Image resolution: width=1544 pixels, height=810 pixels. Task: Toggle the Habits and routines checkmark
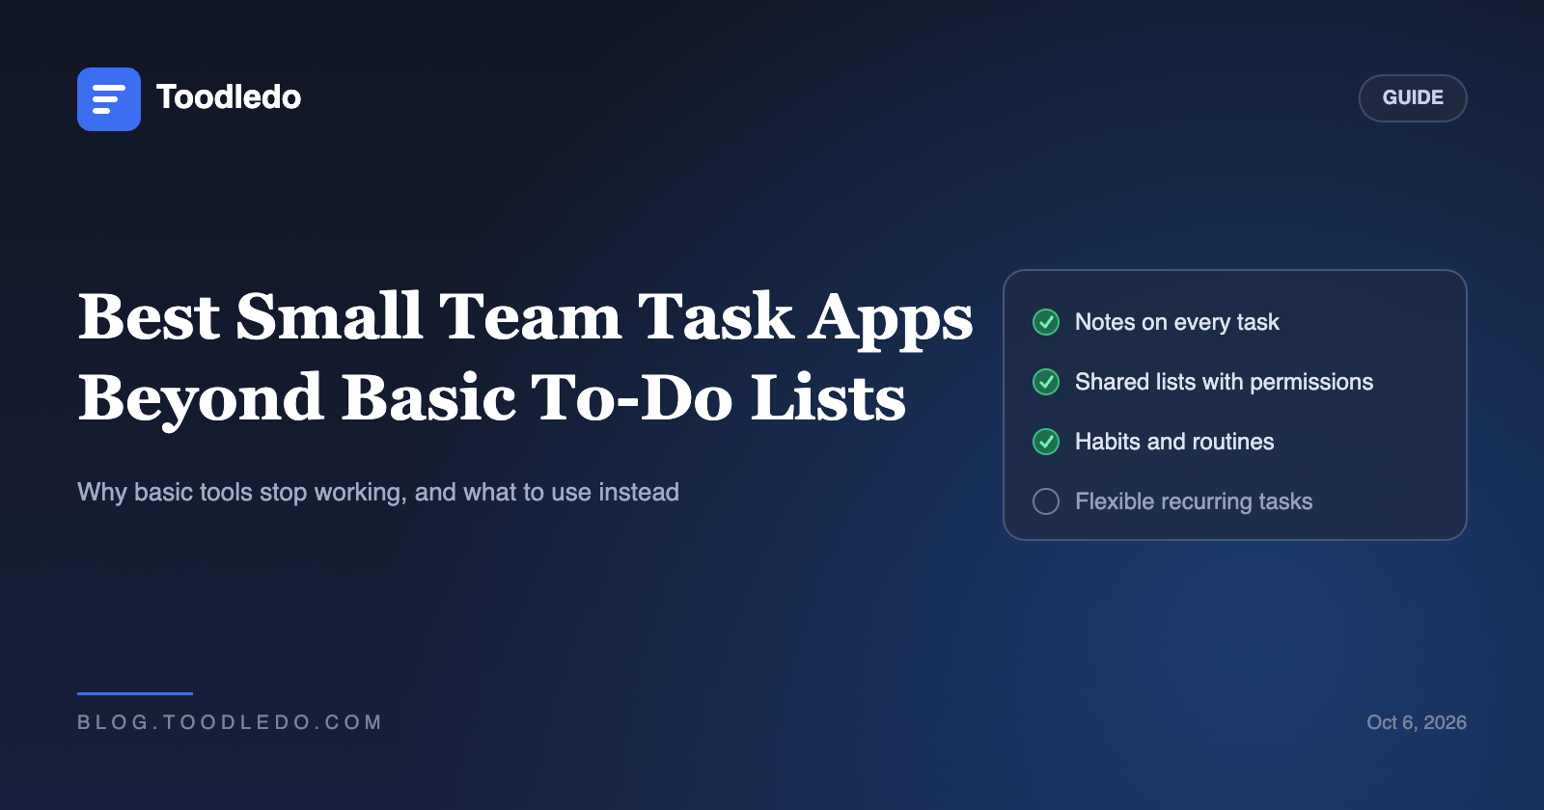tap(1046, 442)
